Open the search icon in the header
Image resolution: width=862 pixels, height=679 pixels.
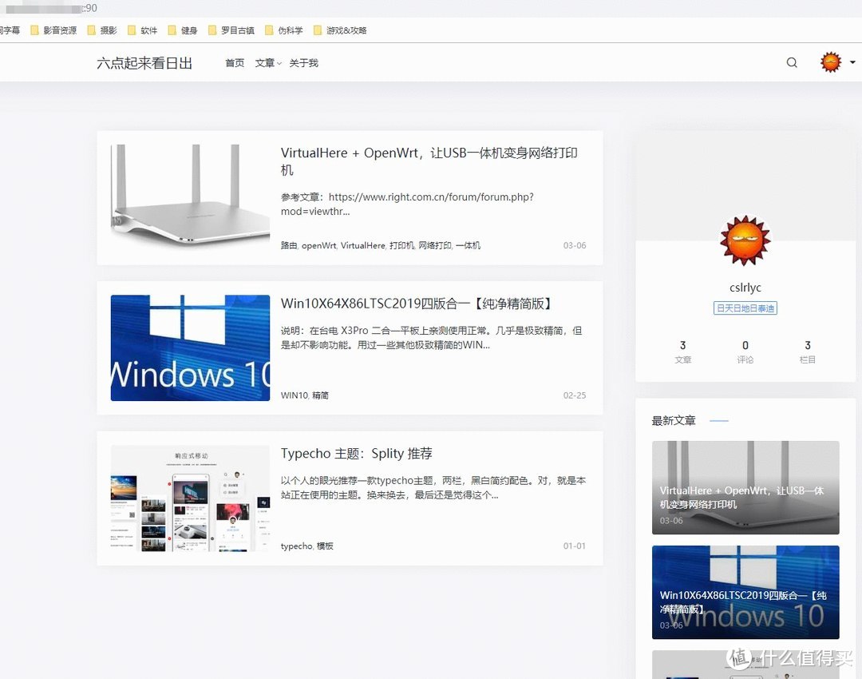coord(792,63)
